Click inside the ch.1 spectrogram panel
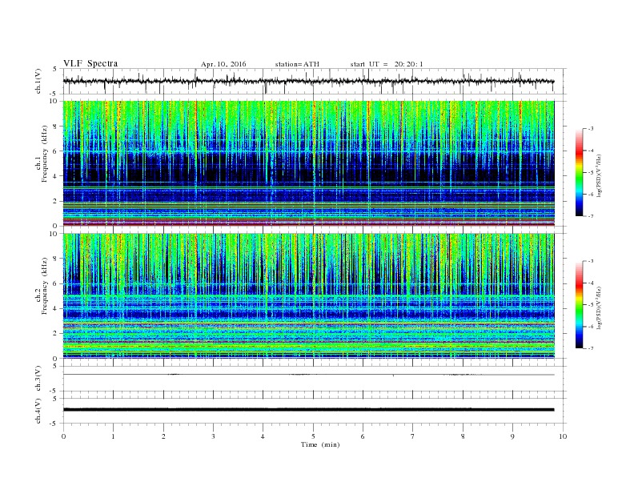 pos(308,163)
